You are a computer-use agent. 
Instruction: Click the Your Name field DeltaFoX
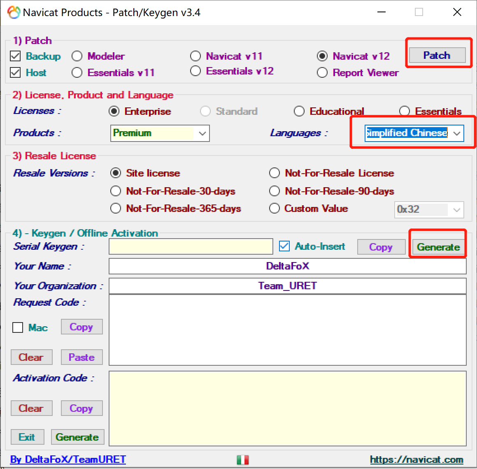(x=288, y=266)
